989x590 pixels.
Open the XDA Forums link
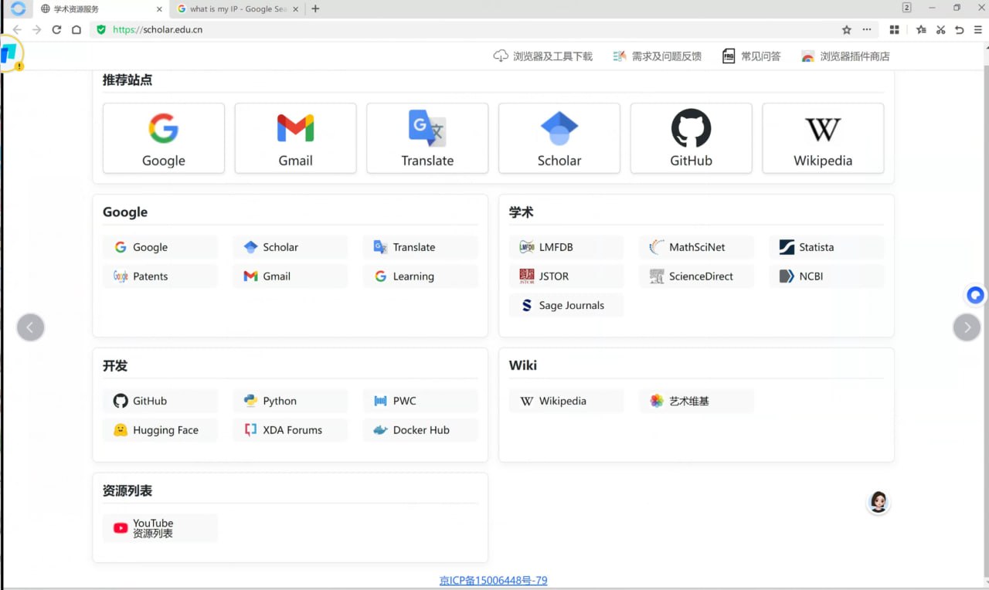[x=291, y=430]
